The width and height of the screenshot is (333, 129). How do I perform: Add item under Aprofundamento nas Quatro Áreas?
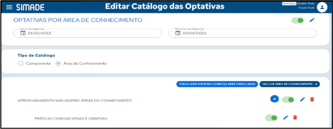coord(274,99)
